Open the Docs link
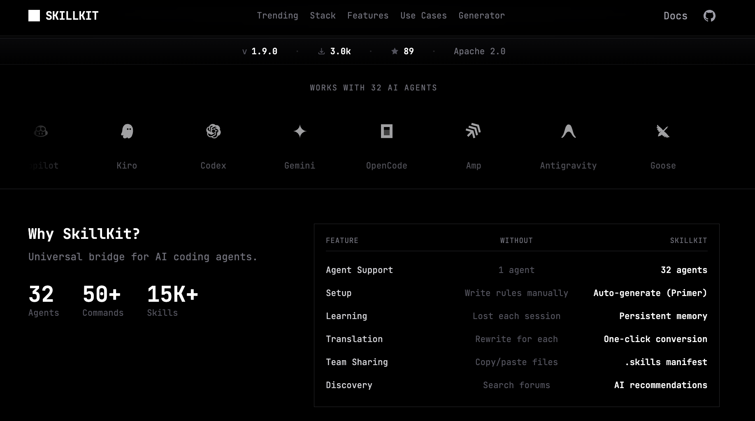This screenshot has width=755, height=421. (x=675, y=16)
